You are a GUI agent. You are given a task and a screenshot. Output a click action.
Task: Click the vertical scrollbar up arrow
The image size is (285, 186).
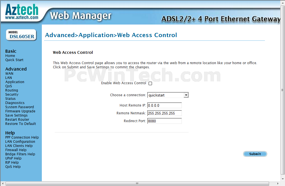tap(283, 3)
